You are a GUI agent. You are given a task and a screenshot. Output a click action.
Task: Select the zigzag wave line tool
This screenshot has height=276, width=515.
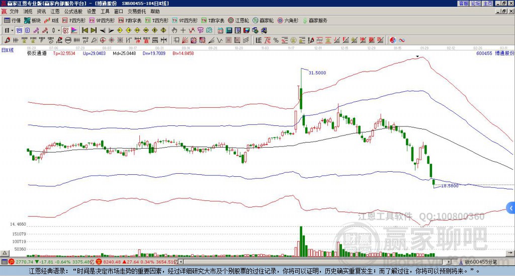(x=219, y=40)
